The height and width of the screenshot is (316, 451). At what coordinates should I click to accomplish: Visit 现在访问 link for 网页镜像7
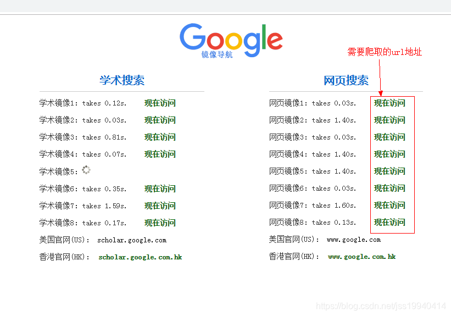coord(389,205)
